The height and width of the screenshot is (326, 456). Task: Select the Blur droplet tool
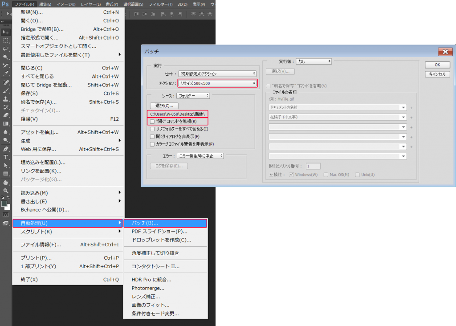(x=5, y=132)
